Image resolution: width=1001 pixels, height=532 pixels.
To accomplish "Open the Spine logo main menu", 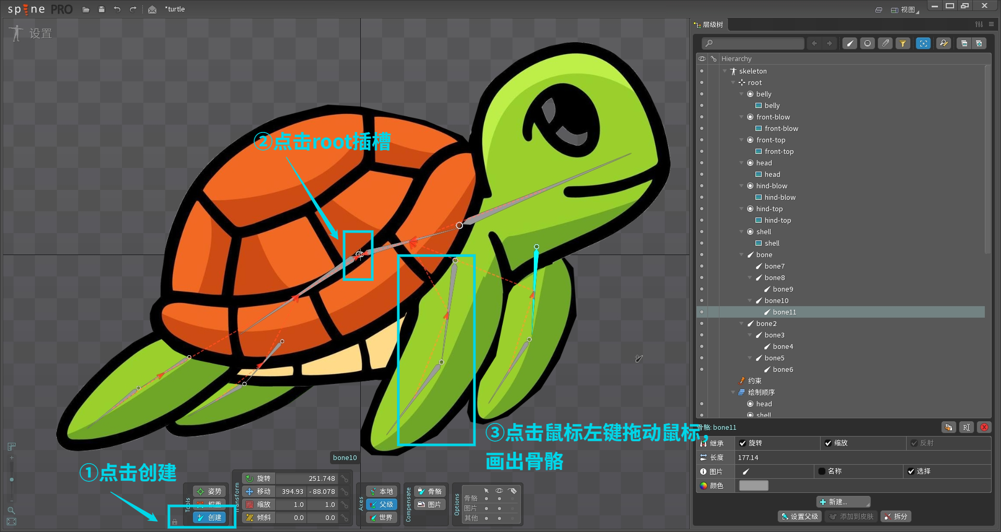I will click(x=40, y=9).
